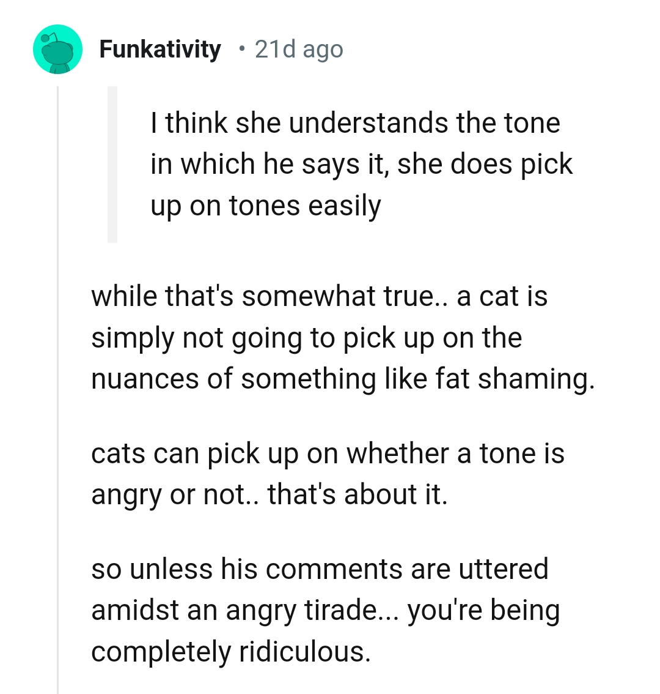Click the quote block's vertical gray indicator
The width and height of the screenshot is (660, 694).
coord(113,165)
